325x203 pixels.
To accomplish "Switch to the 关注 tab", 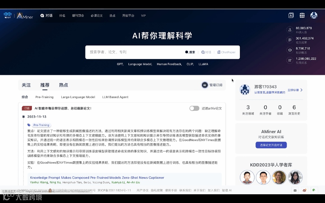I will tap(26, 85).
